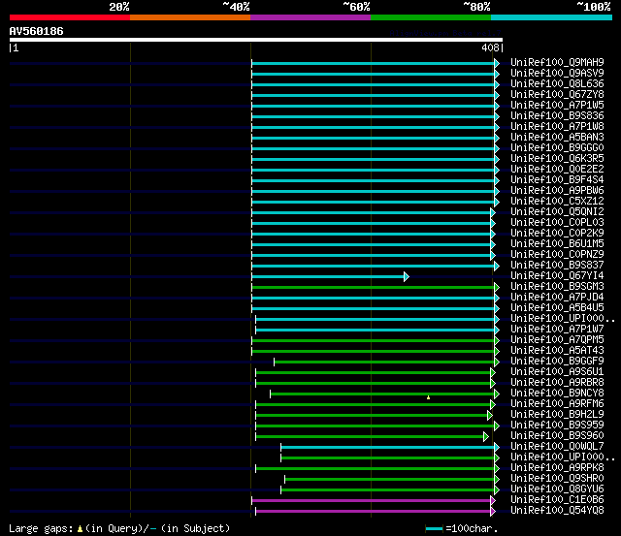The height and width of the screenshot is (536, 621).
Task: Select the UniRef100_B9S837 label
Action: [x=557, y=266]
